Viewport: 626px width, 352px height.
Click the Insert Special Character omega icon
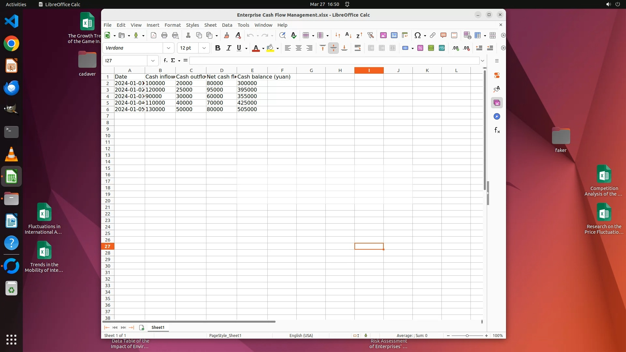[417, 35]
